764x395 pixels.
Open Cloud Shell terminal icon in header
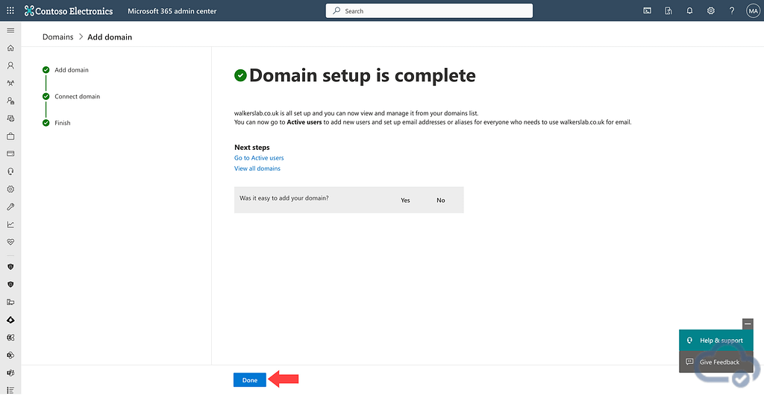click(x=647, y=11)
